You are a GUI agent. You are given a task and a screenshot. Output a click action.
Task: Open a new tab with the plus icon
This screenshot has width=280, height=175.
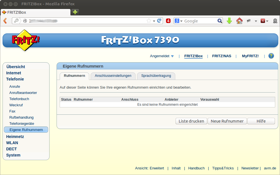75,12
